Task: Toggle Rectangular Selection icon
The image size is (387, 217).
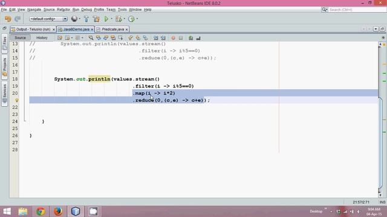Action: (x=120, y=38)
